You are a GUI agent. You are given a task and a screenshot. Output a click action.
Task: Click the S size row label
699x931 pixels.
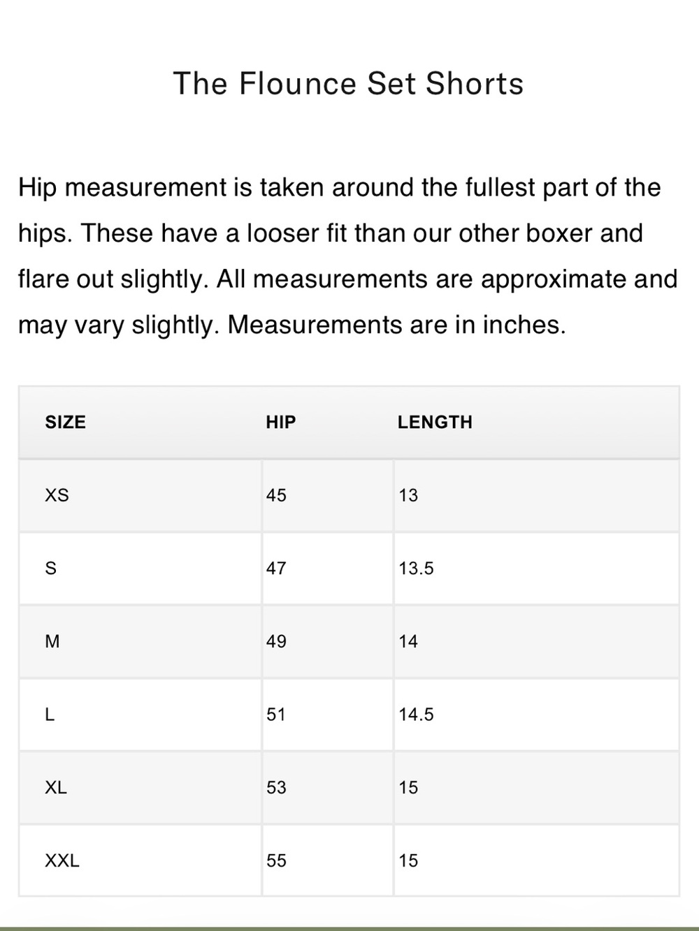(x=50, y=569)
